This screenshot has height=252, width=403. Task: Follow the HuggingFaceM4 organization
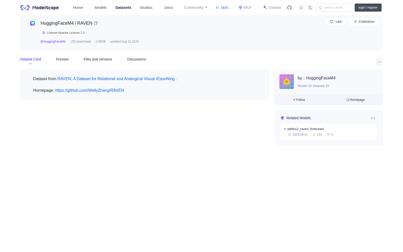299,100
